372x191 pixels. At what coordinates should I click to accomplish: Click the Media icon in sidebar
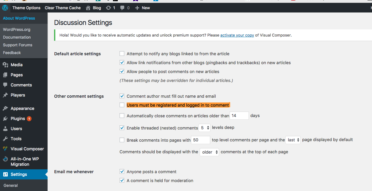5,65
